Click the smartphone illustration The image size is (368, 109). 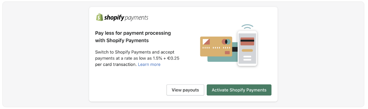coord(247,48)
